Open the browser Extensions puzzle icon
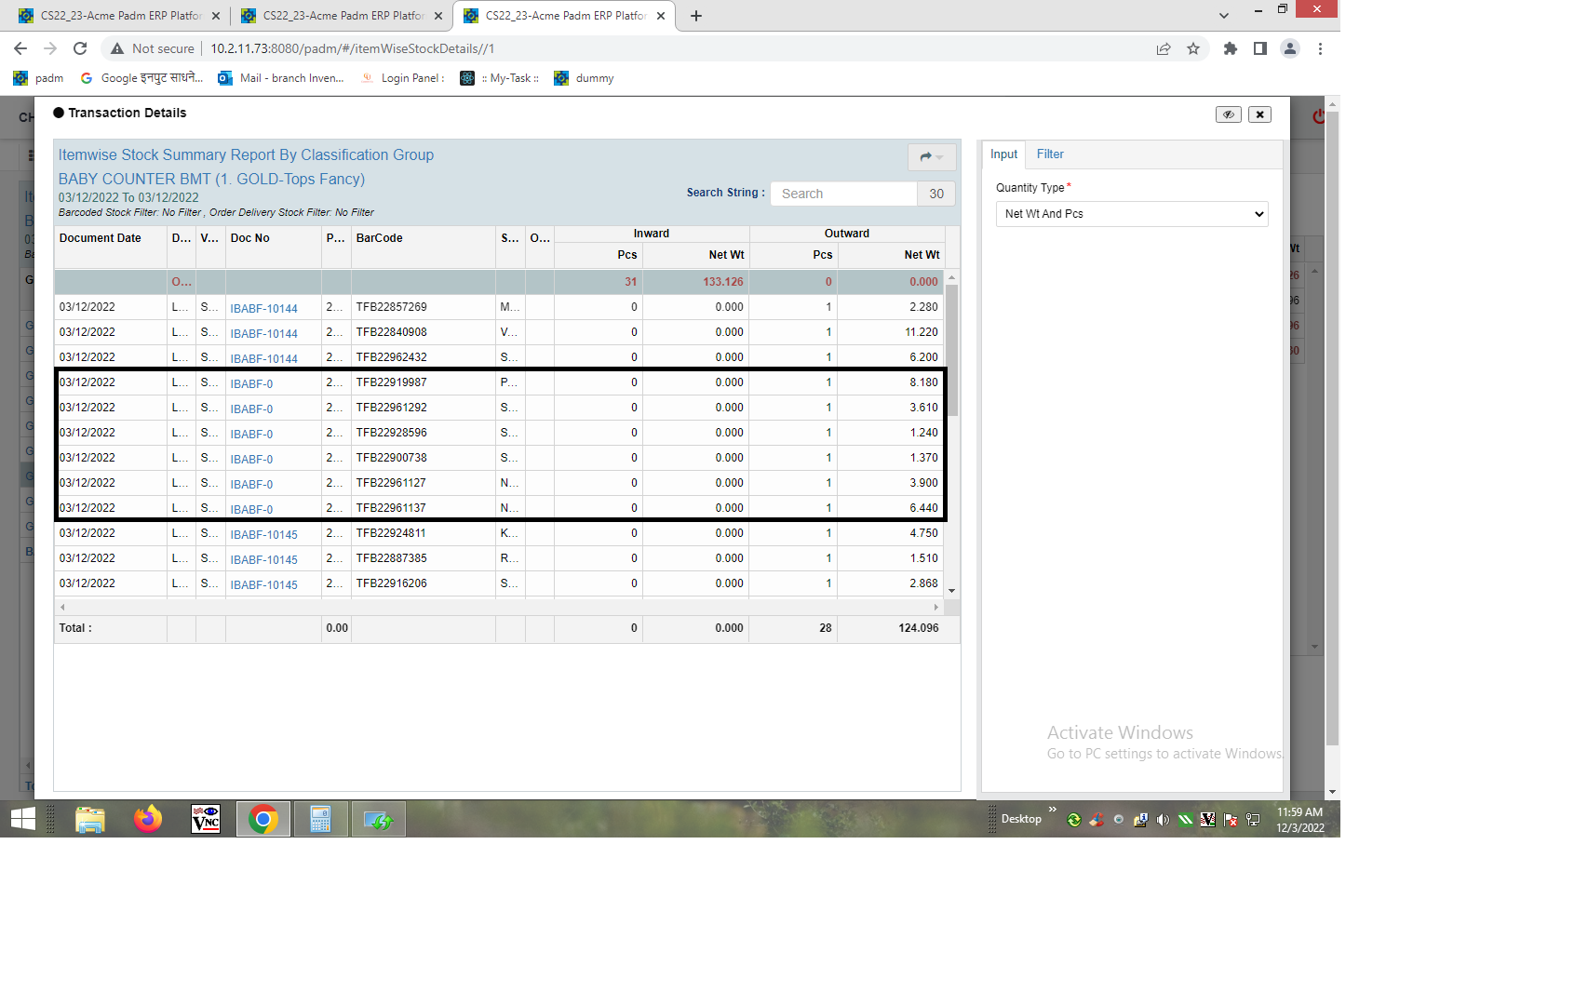 1231,48
